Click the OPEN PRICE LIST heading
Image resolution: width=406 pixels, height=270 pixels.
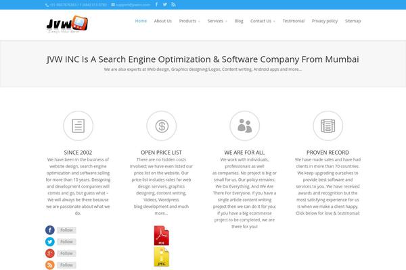tap(161, 153)
